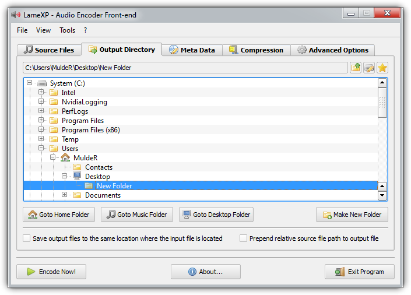The height and width of the screenshot is (295, 411).
Task: Click the tree scrollbar top up arrow
Action: [x=382, y=83]
